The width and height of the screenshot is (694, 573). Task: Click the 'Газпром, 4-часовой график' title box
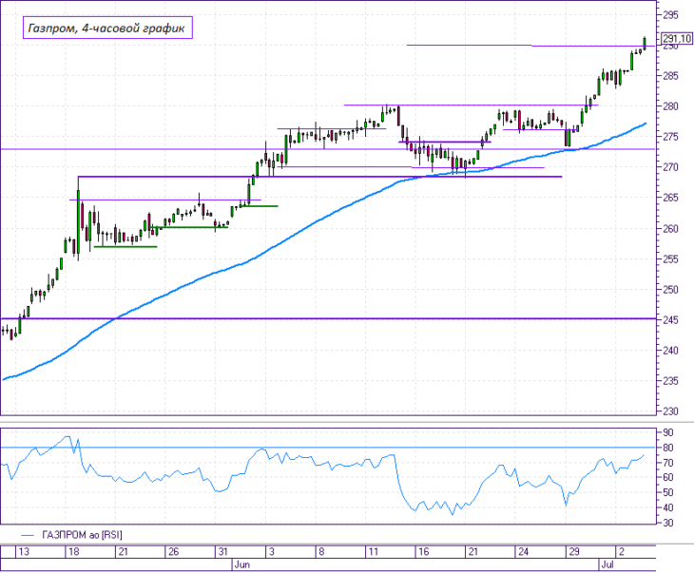pos(107,28)
